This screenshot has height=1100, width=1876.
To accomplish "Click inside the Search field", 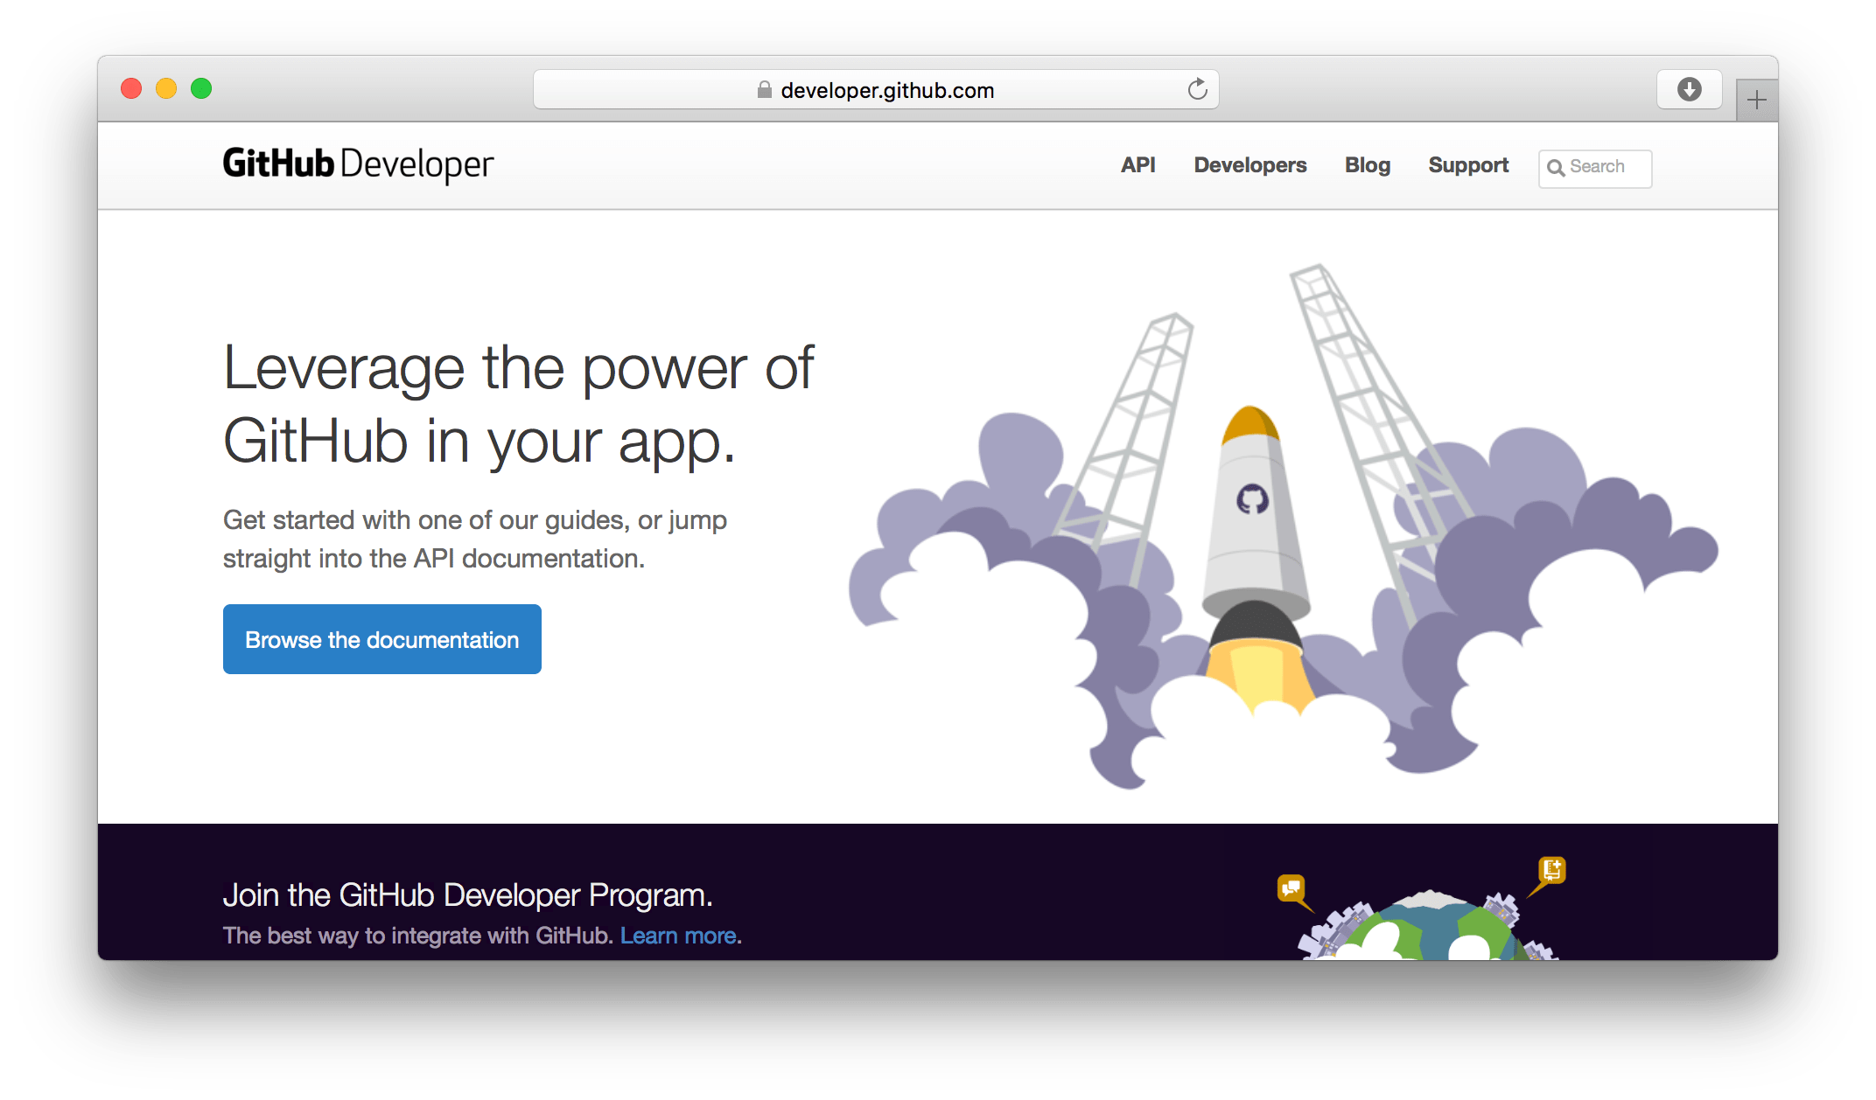I will point(1601,168).
